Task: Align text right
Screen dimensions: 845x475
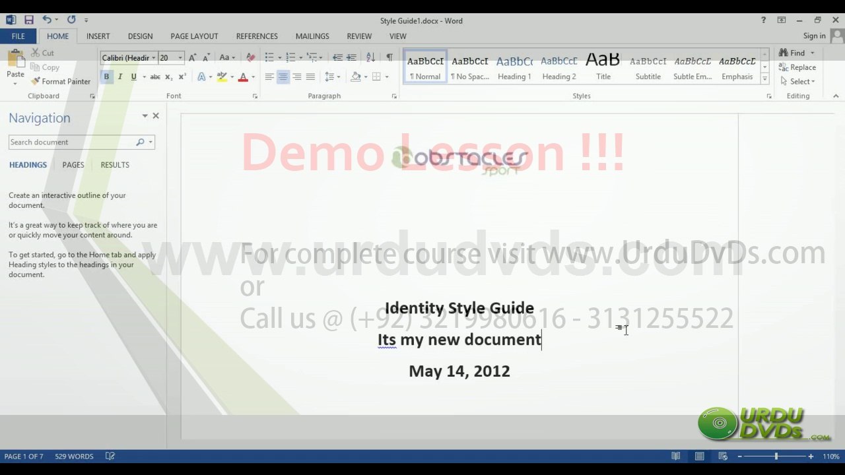Action: point(297,77)
